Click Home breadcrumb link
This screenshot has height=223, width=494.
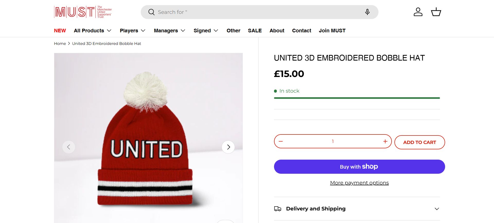pyautogui.click(x=60, y=44)
